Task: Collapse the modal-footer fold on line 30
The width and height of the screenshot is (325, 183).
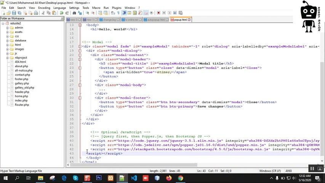Action: point(80,98)
